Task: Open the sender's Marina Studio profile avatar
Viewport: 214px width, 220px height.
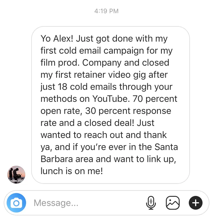Action: [16, 175]
